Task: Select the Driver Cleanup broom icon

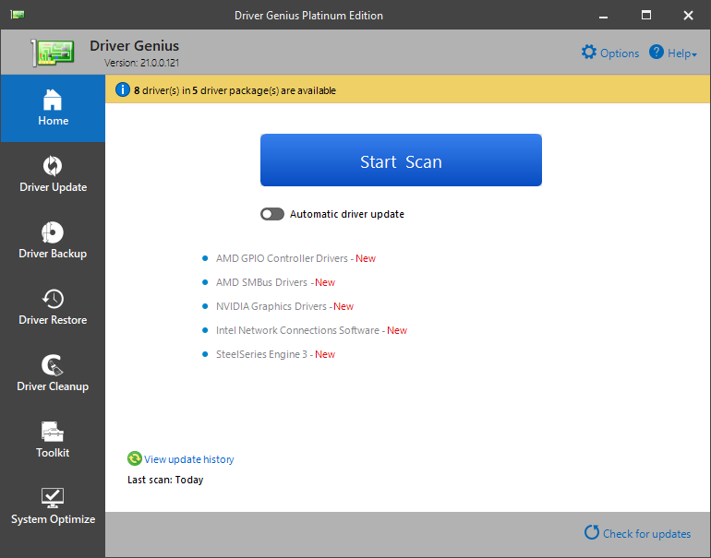Action: pyautogui.click(x=53, y=365)
